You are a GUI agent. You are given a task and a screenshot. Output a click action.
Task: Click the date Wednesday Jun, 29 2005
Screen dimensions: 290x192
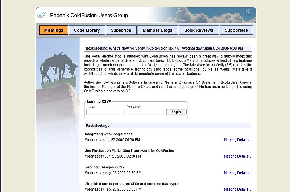[x=113, y=156]
